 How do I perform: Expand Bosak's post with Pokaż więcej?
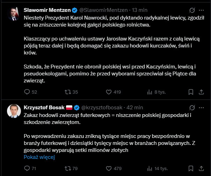(x=39, y=157)
